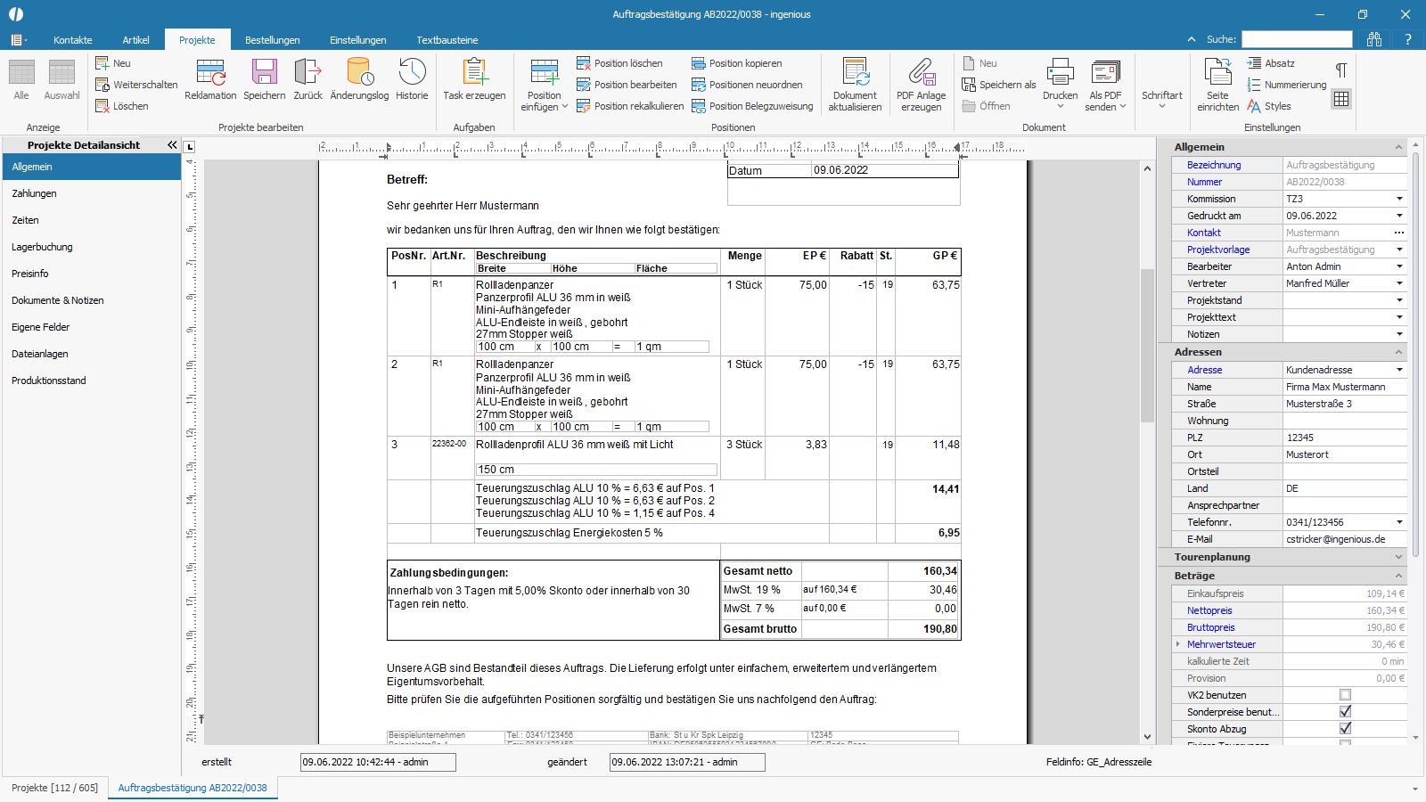This screenshot has width=1426, height=802.
Task: Click the binoculars search icon
Action: point(1374,39)
